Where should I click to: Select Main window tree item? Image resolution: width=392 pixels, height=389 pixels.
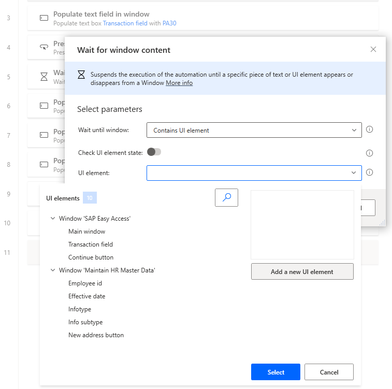[87, 232]
